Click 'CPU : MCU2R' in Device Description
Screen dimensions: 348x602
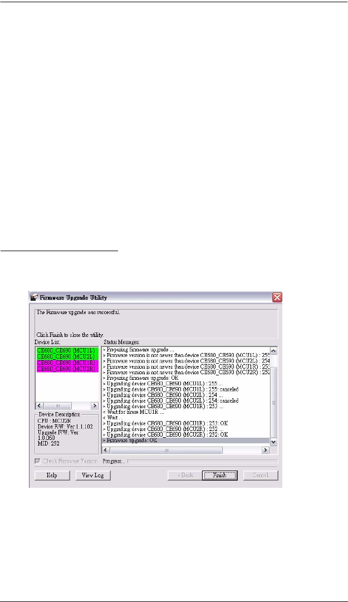coord(53,421)
